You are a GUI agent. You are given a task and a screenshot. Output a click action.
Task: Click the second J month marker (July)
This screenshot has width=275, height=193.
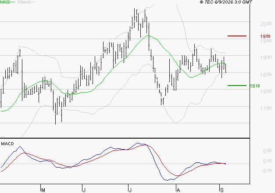coord(130,190)
